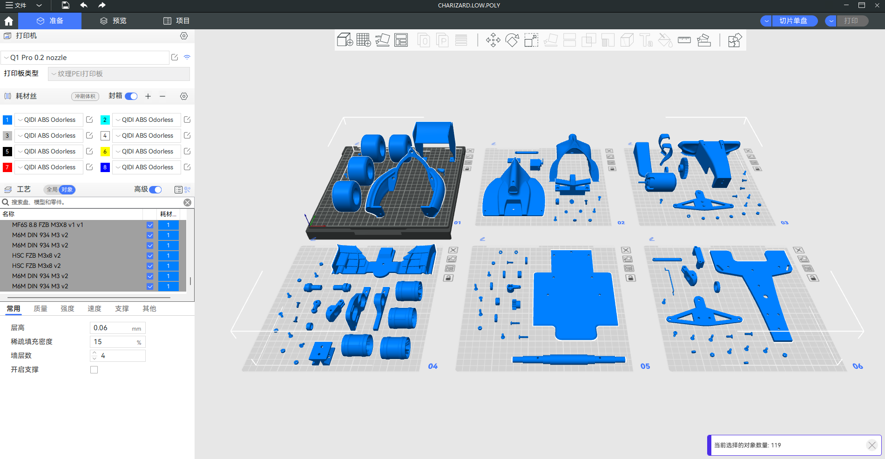Expand filament 1 QIDI ABS Odorless dropdown
885x459 pixels.
pos(48,120)
